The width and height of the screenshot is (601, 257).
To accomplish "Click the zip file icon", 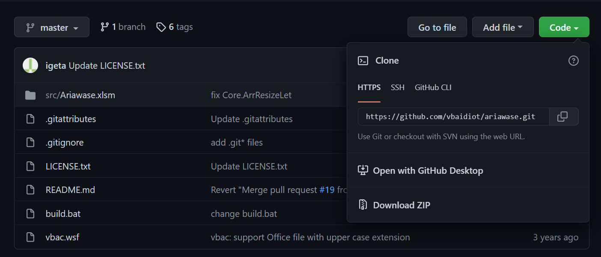I will [x=363, y=205].
